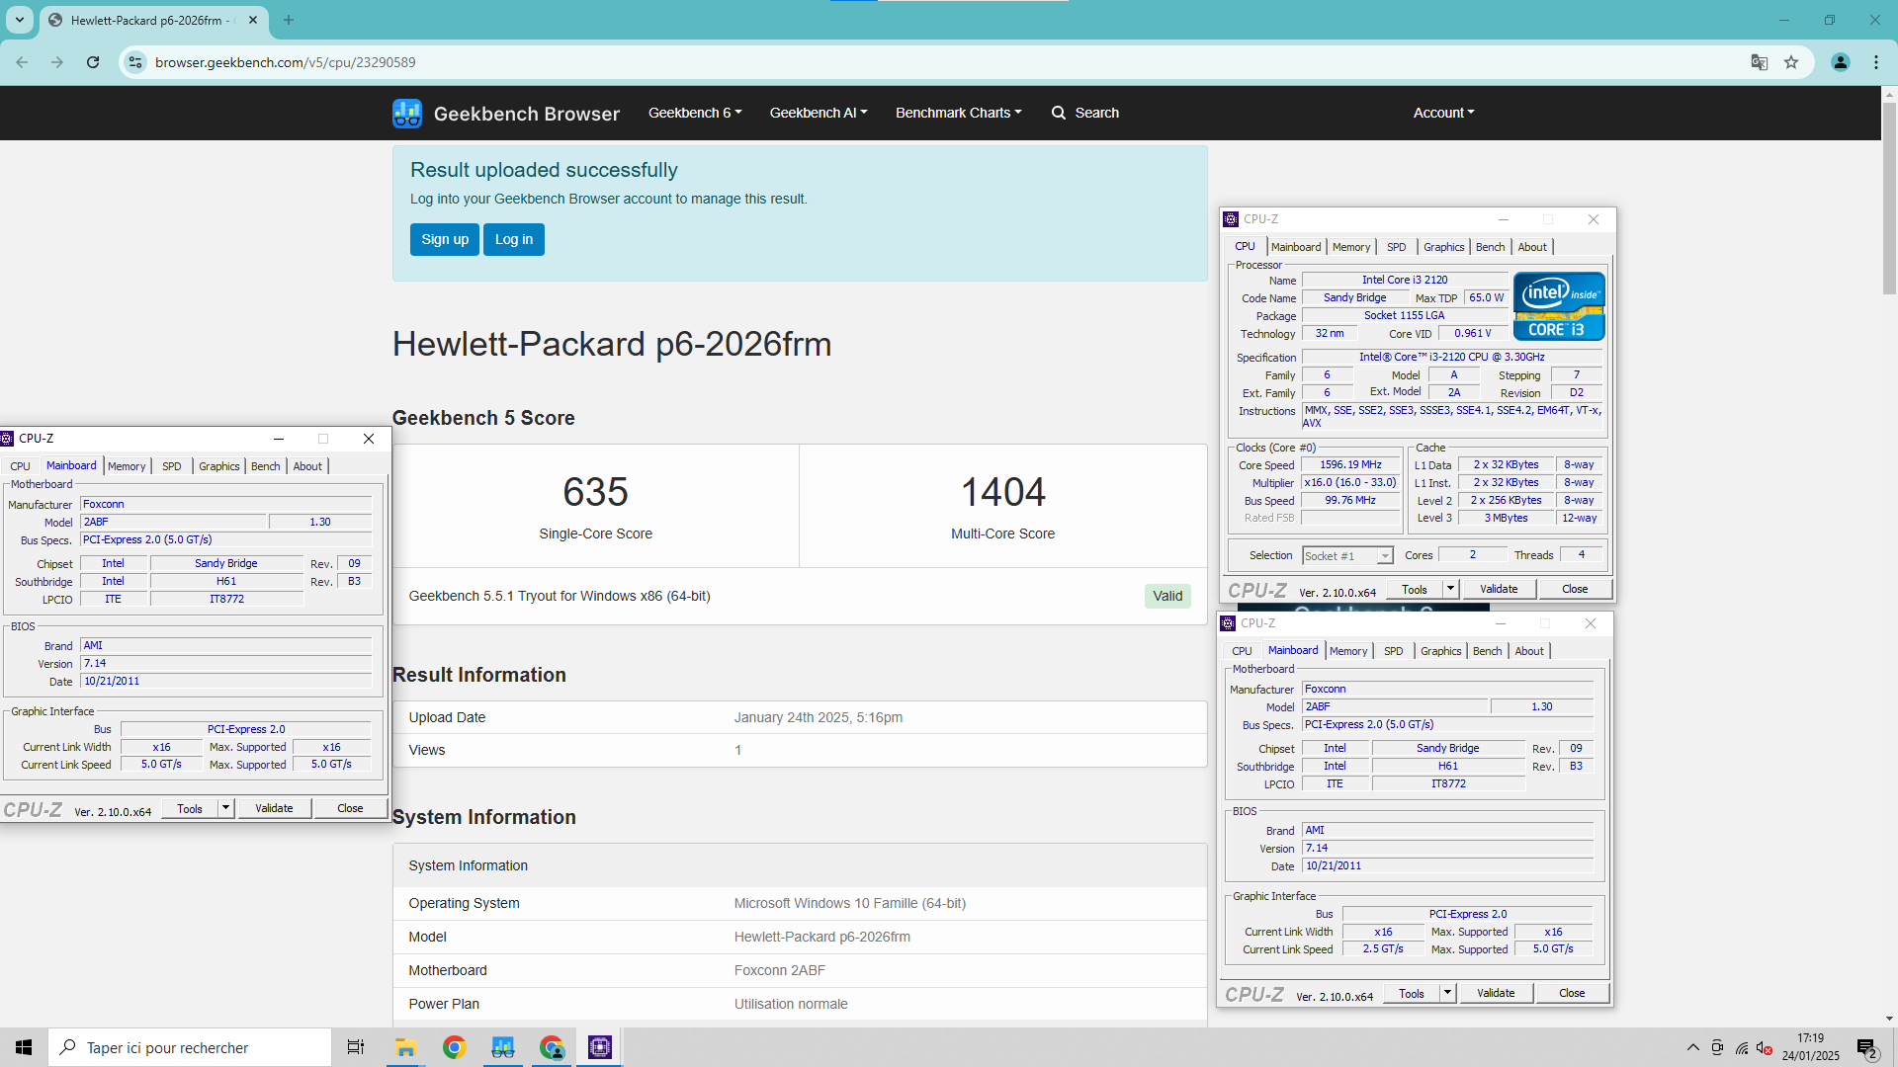Open the Tools dropdown arrow in the bottom-right CPU-Z
This screenshot has width=1898, height=1067.
(x=1447, y=993)
